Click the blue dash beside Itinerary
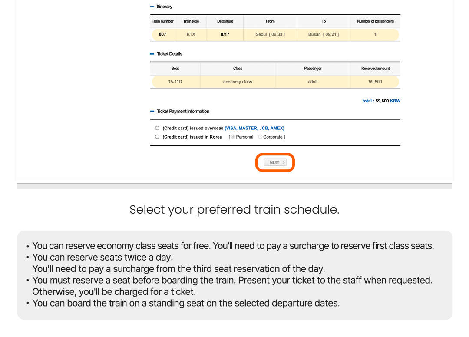The image size is (469, 337). [152, 7]
